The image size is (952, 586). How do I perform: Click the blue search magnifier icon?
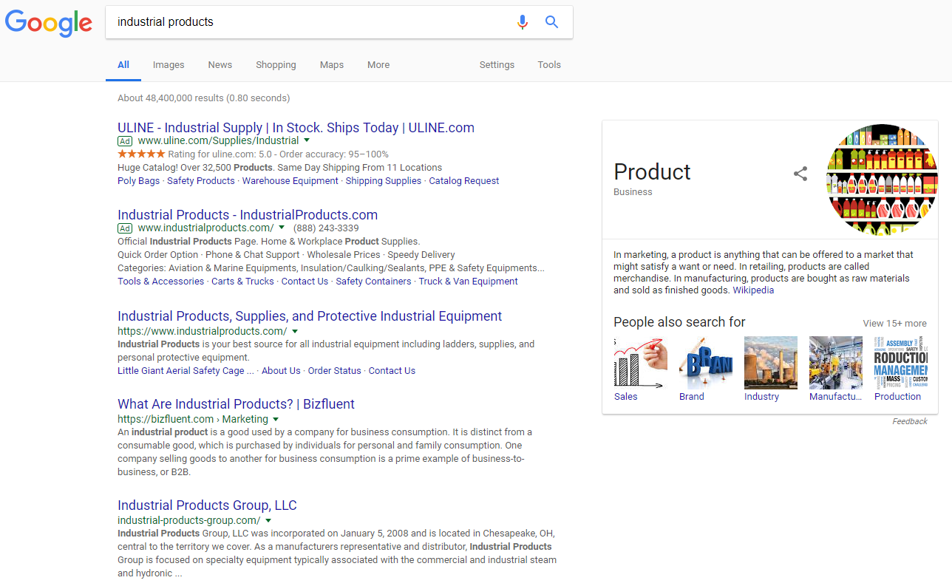point(551,22)
